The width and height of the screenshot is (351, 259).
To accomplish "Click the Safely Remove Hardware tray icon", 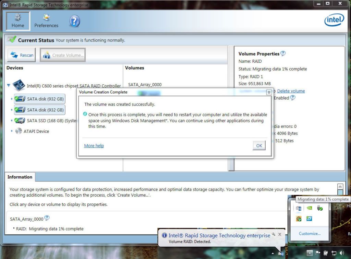I will coord(320,208).
